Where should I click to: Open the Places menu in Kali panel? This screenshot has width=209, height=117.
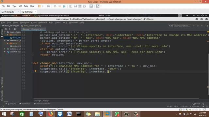point(26,16)
